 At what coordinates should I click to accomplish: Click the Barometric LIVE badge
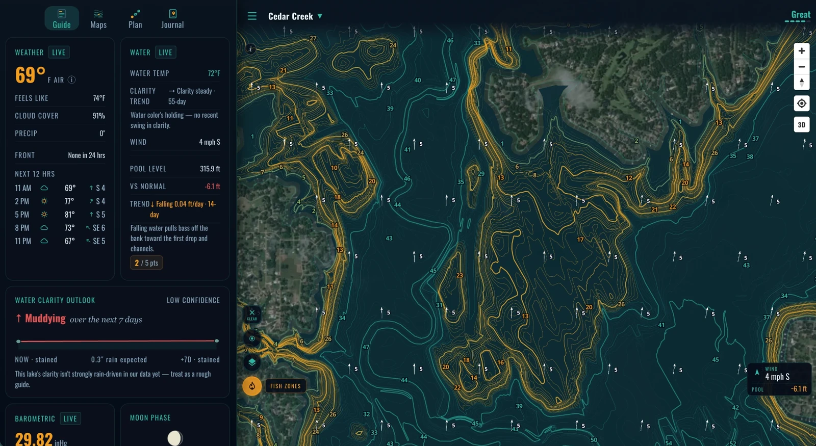70,419
